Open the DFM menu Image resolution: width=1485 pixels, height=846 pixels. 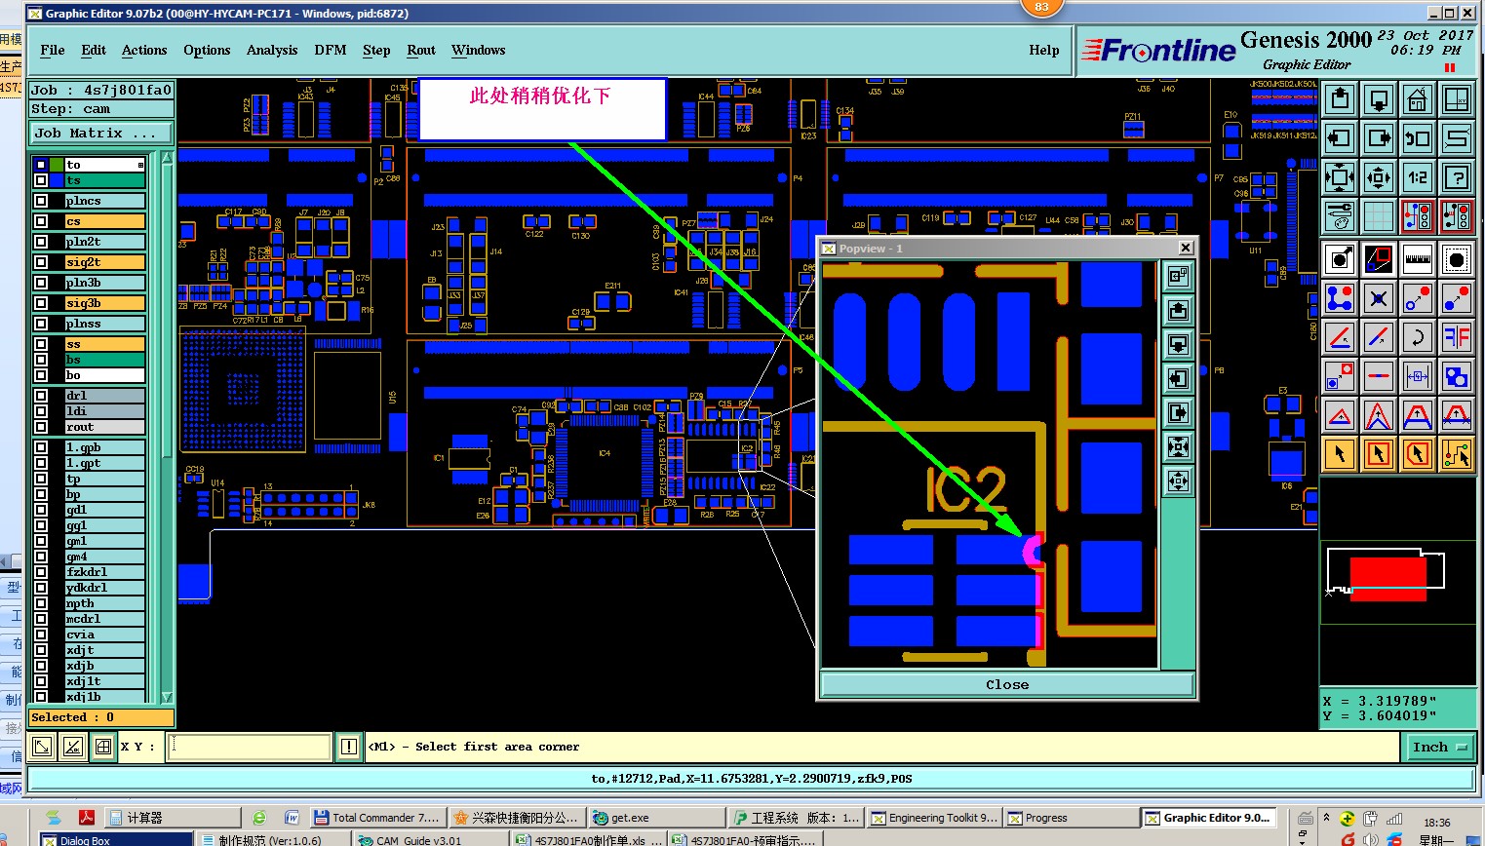331,50
